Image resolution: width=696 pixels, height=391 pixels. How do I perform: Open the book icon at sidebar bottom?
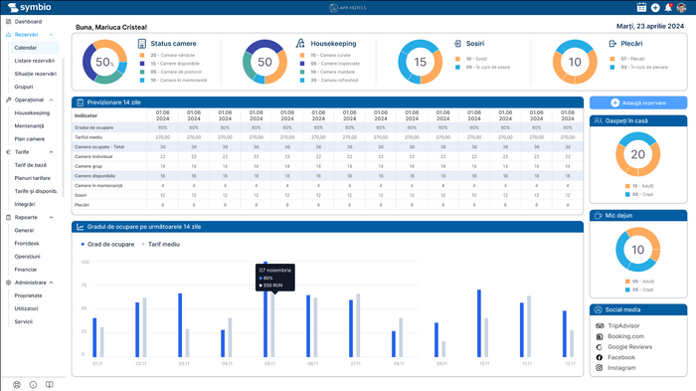click(x=50, y=385)
